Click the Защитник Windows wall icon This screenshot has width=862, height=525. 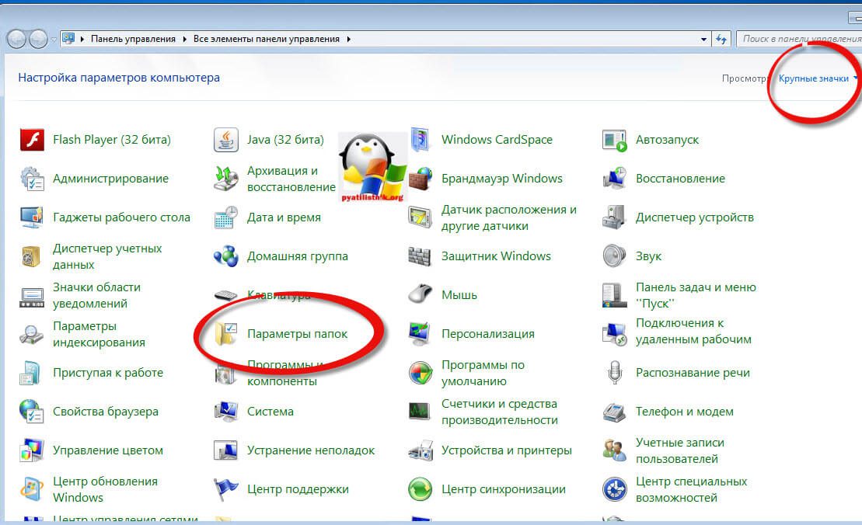[421, 256]
